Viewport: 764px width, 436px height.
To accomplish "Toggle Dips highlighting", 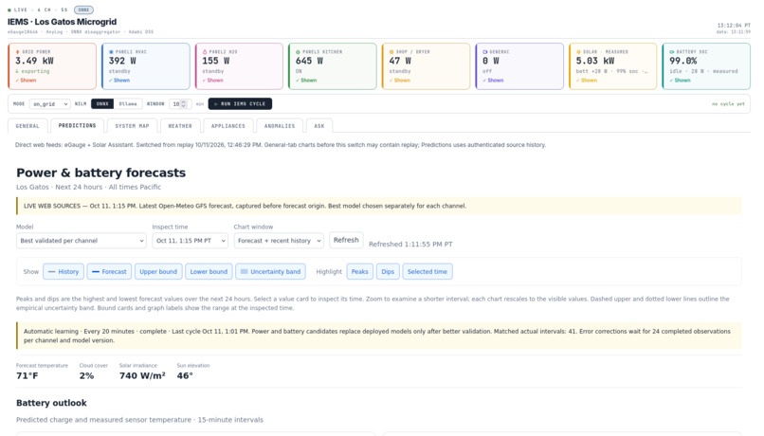I will 388,272.
